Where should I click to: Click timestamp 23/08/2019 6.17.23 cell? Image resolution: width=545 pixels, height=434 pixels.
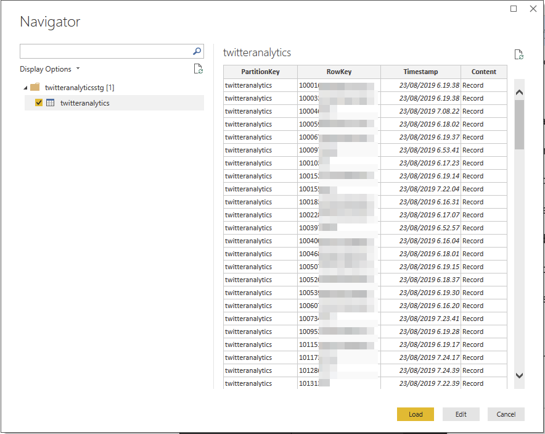coord(420,163)
